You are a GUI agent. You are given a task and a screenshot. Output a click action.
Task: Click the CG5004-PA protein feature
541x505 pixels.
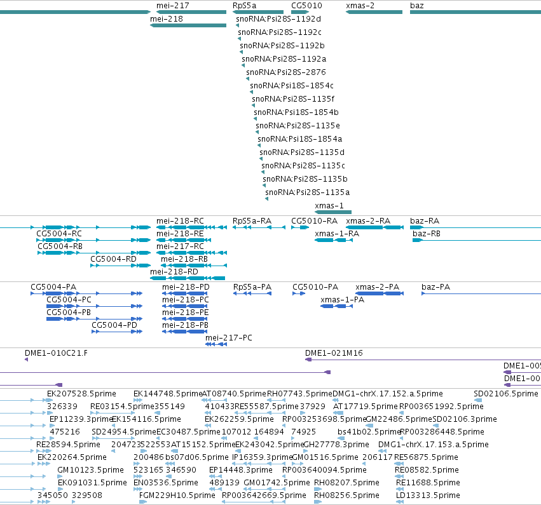(86, 293)
